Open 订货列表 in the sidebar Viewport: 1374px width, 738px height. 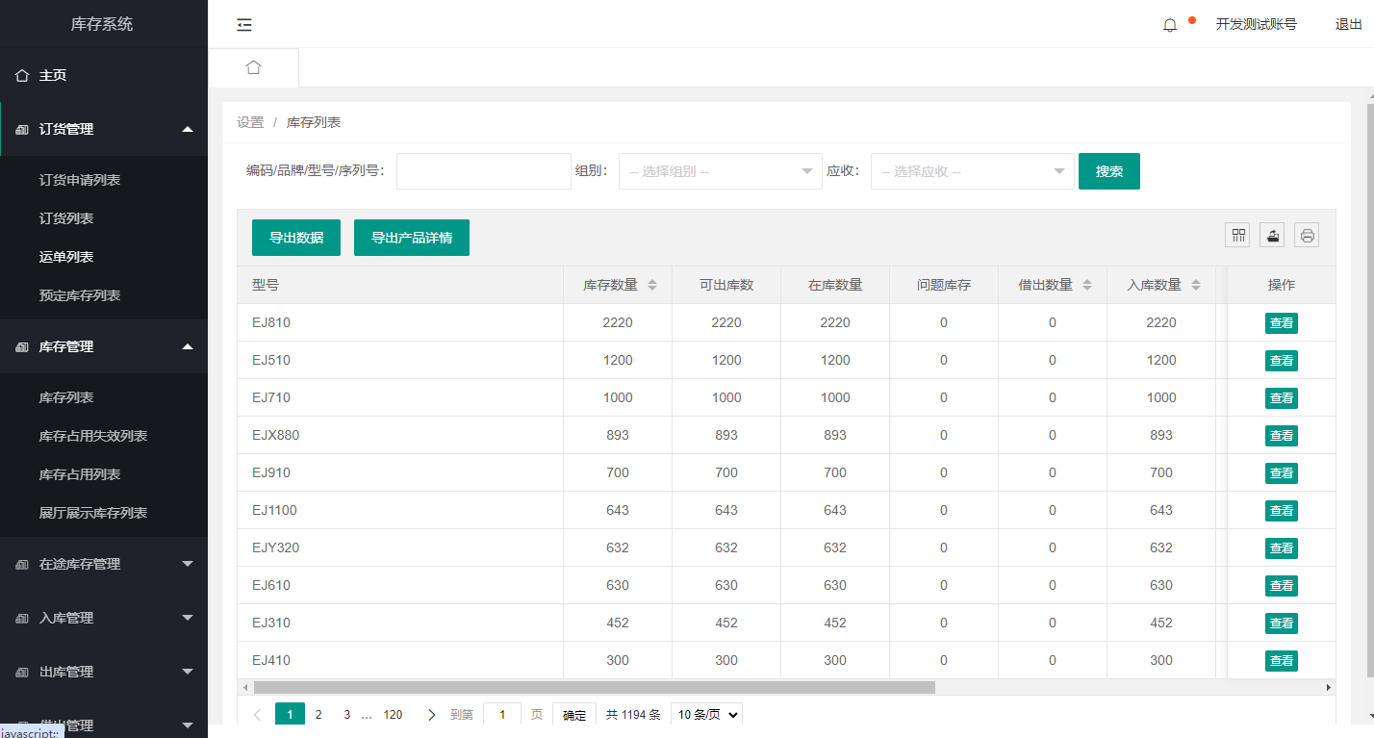tap(66, 218)
